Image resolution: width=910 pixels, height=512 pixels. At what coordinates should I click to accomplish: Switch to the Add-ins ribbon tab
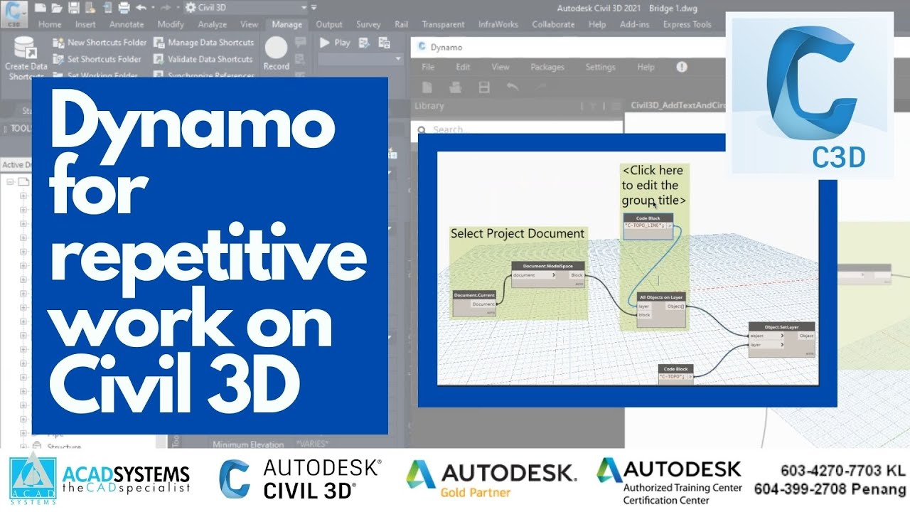click(634, 24)
